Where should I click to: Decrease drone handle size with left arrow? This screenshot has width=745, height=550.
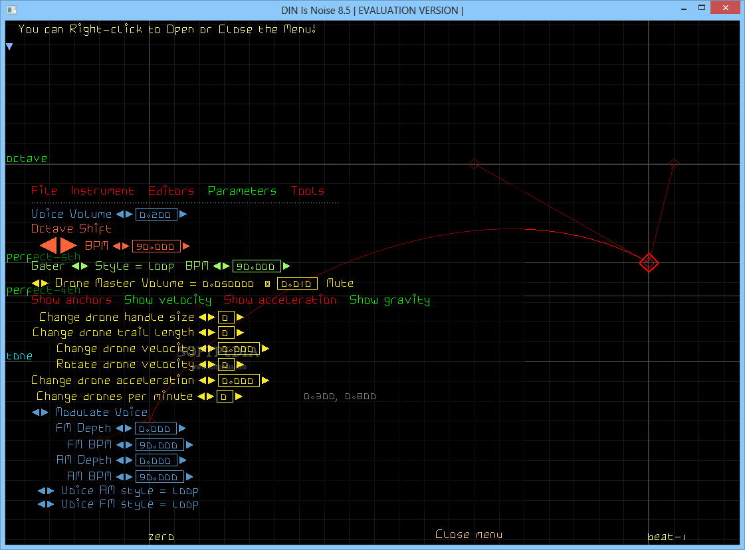[203, 317]
